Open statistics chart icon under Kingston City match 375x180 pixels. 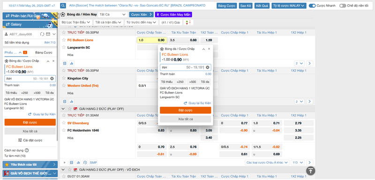tap(72, 101)
